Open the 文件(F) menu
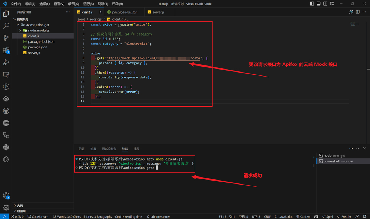Viewport: 370px width, 219px height. click(x=16, y=4)
